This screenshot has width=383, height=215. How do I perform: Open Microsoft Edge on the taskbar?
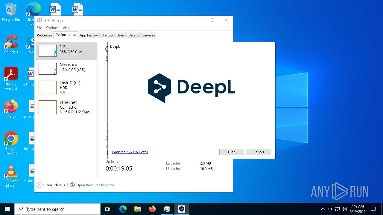123,209
